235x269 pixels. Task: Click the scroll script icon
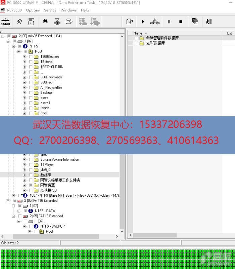click(31, 22)
